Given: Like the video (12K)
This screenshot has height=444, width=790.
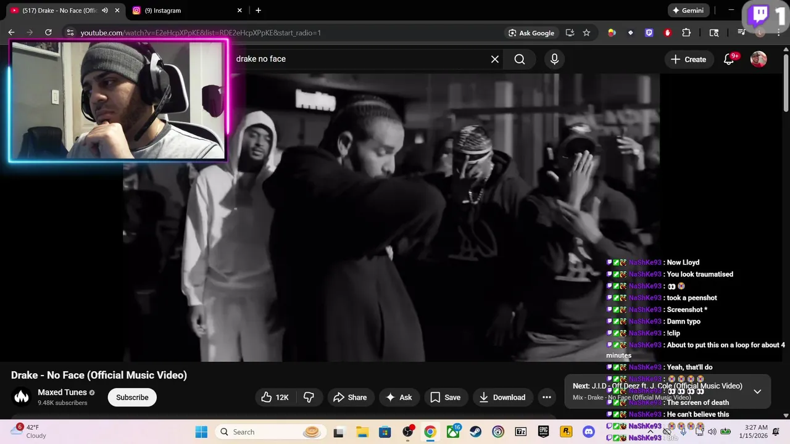Looking at the screenshot, I should [x=275, y=397].
